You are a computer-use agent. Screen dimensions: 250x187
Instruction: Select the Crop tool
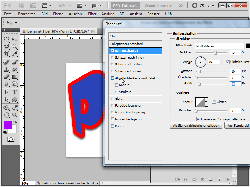coord(6,54)
